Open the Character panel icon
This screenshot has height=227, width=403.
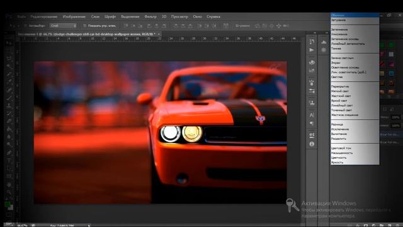click(312, 115)
